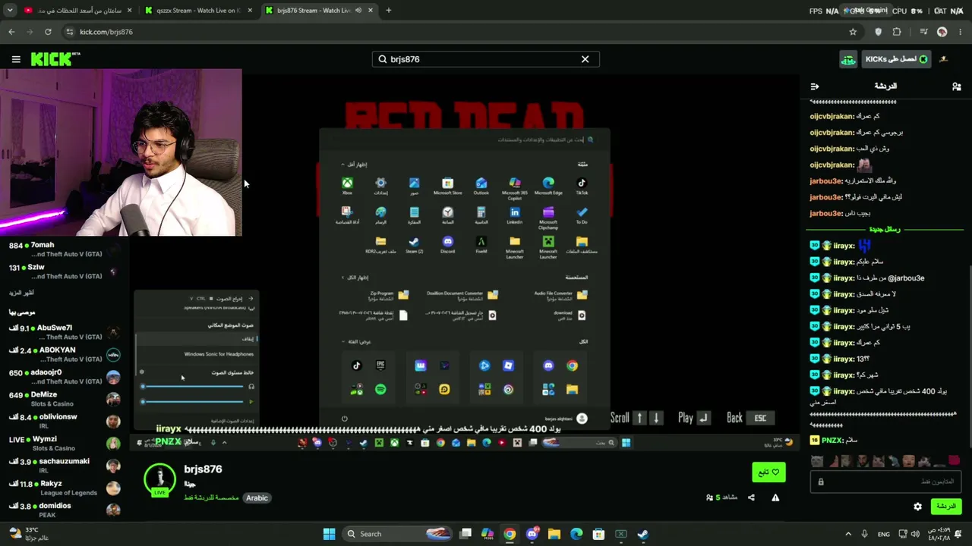Open the AbuSwe71 recommended channel
The height and width of the screenshot is (546, 972).
click(65, 332)
